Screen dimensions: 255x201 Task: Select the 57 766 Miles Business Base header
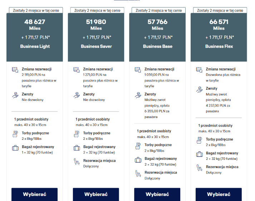point(157,37)
